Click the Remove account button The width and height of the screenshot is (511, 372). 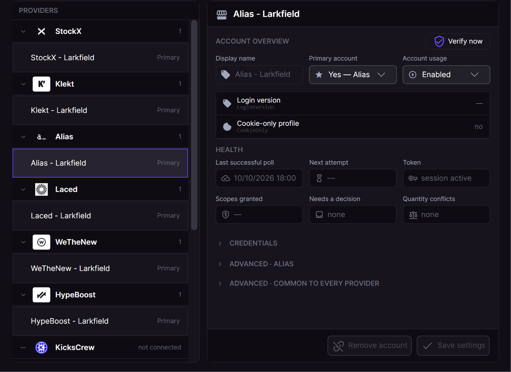click(x=369, y=346)
